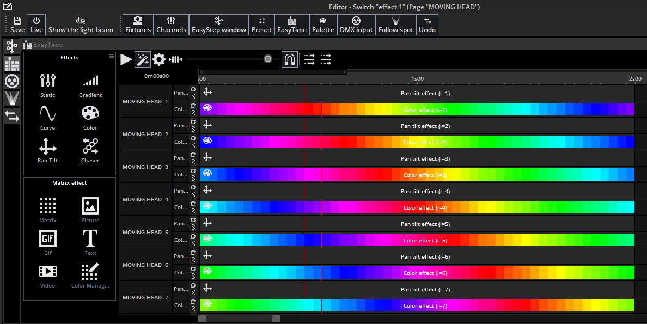The width and height of the screenshot is (647, 324).
Task: Open the Channels window
Action: (x=171, y=25)
